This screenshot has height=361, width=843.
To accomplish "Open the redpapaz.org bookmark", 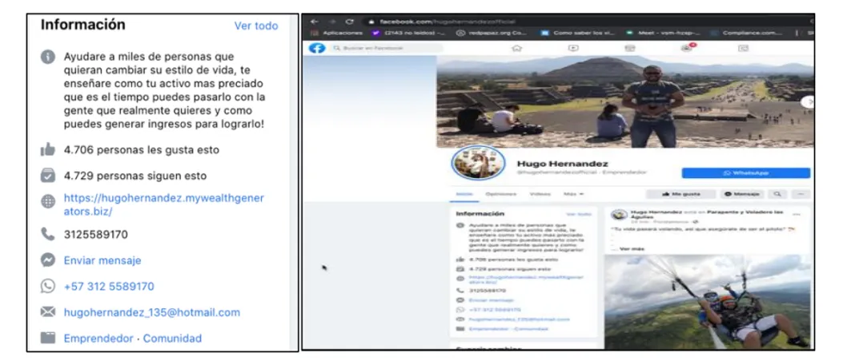I will point(492,33).
